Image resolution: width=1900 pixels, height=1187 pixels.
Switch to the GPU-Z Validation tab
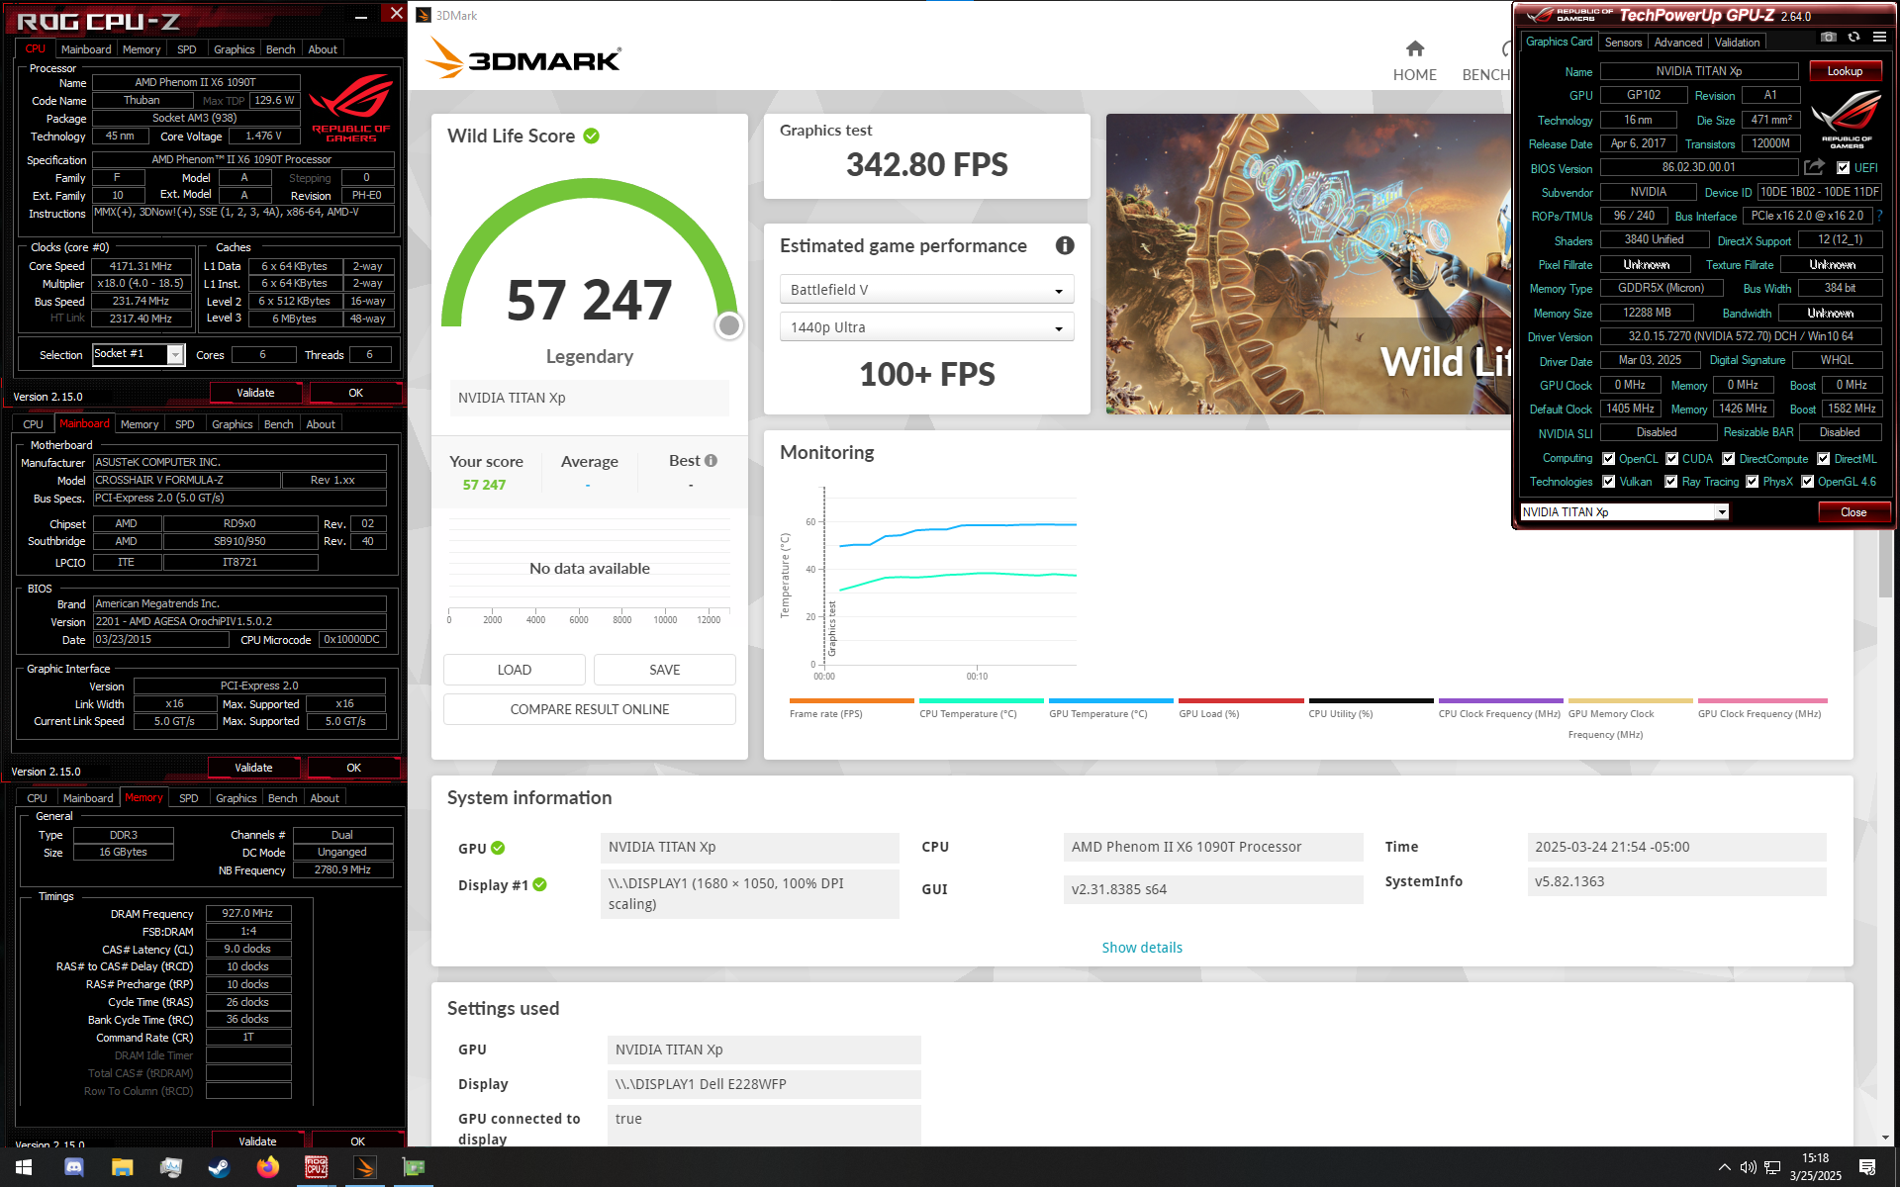1737,43
